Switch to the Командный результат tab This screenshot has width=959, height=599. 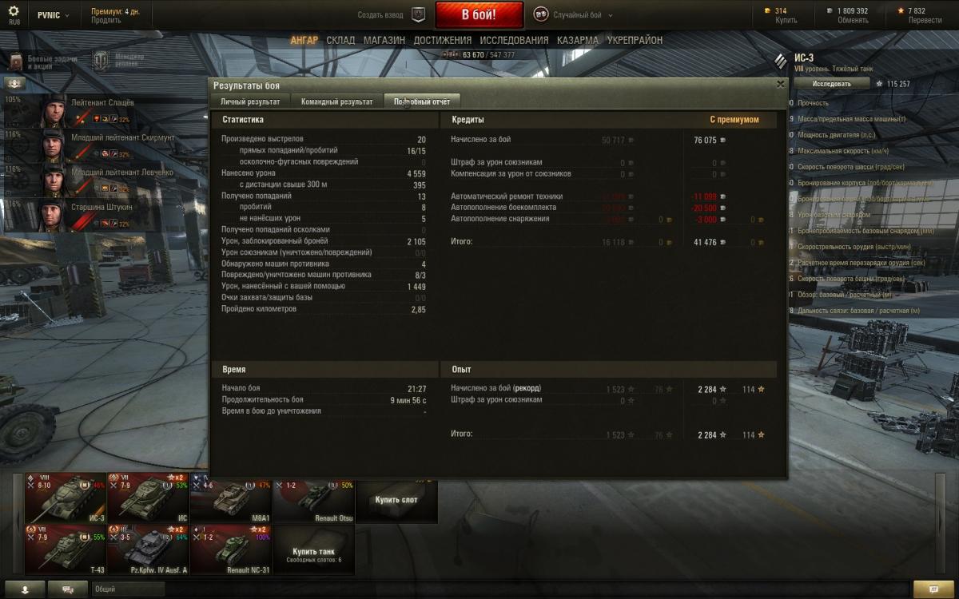(x=336, y=101)
